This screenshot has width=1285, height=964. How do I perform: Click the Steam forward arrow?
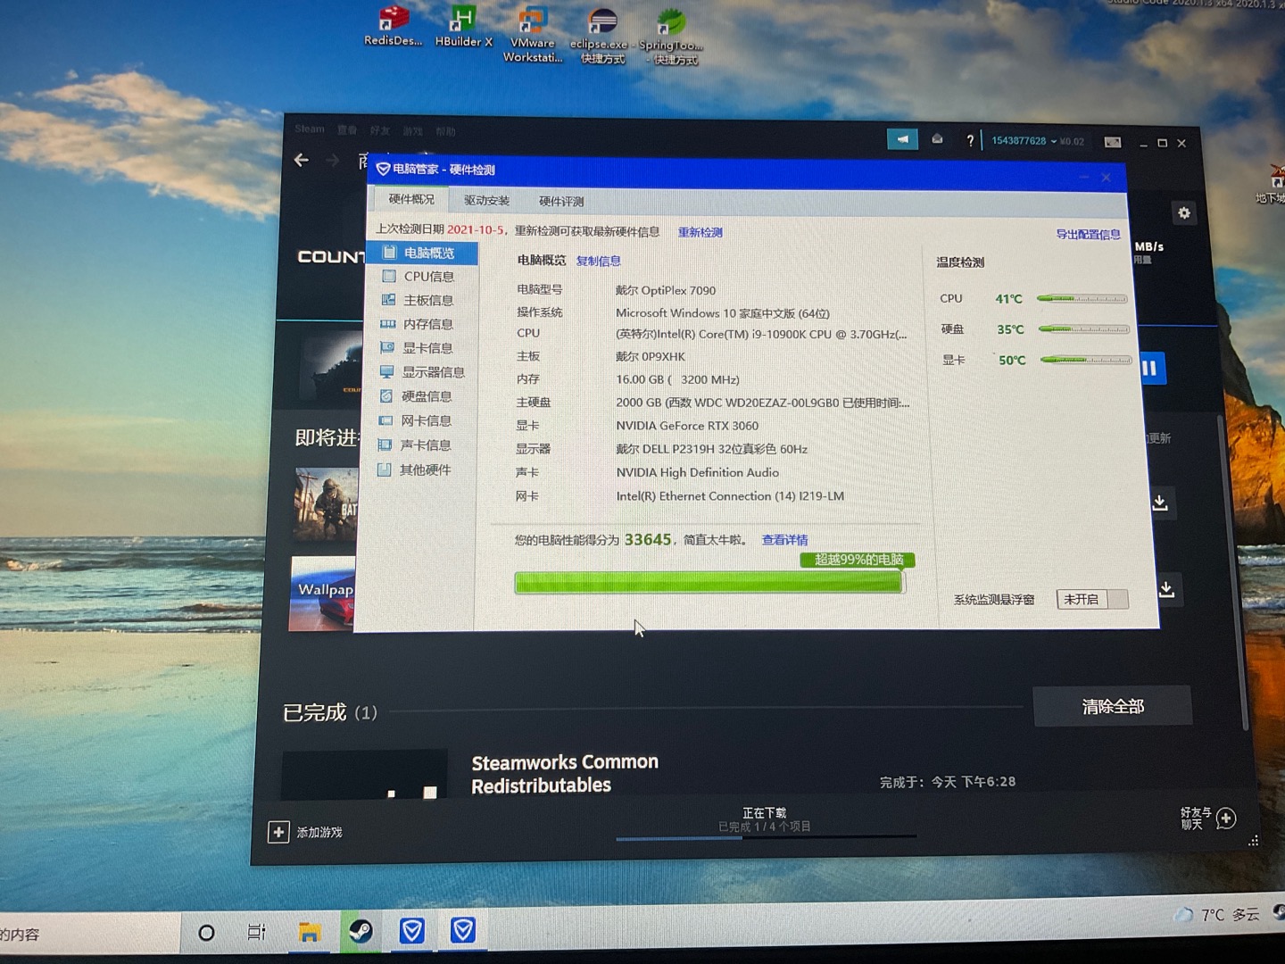click(333, 162)
